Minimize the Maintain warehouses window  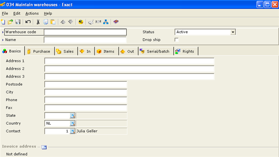pyautogui.click(x=260, y=5)
